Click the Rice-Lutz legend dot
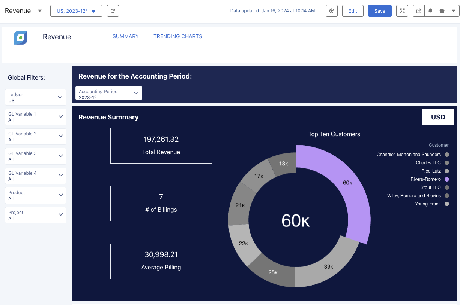Viewport: 460px width, 305px height. coord(446,171)
